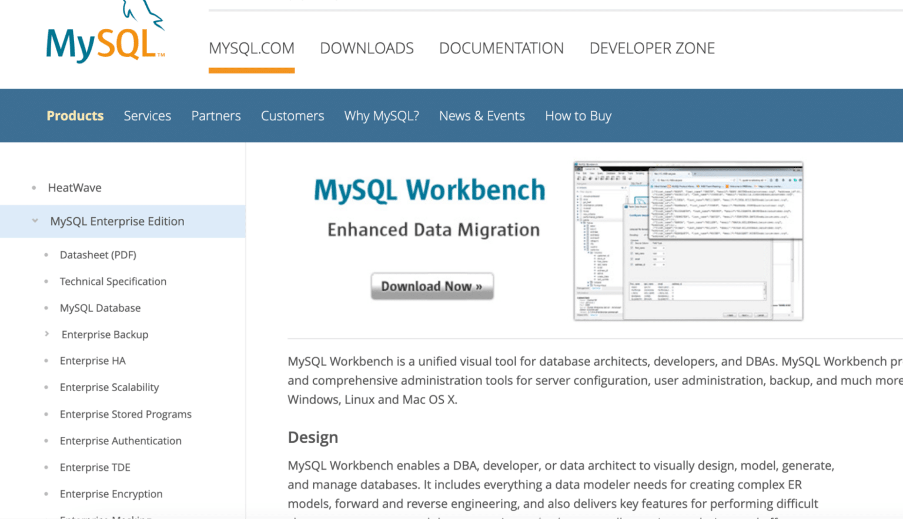Open the Enterprise Authentication link
The height and width of the screenshot is (519, 903).
click(121, 441)
